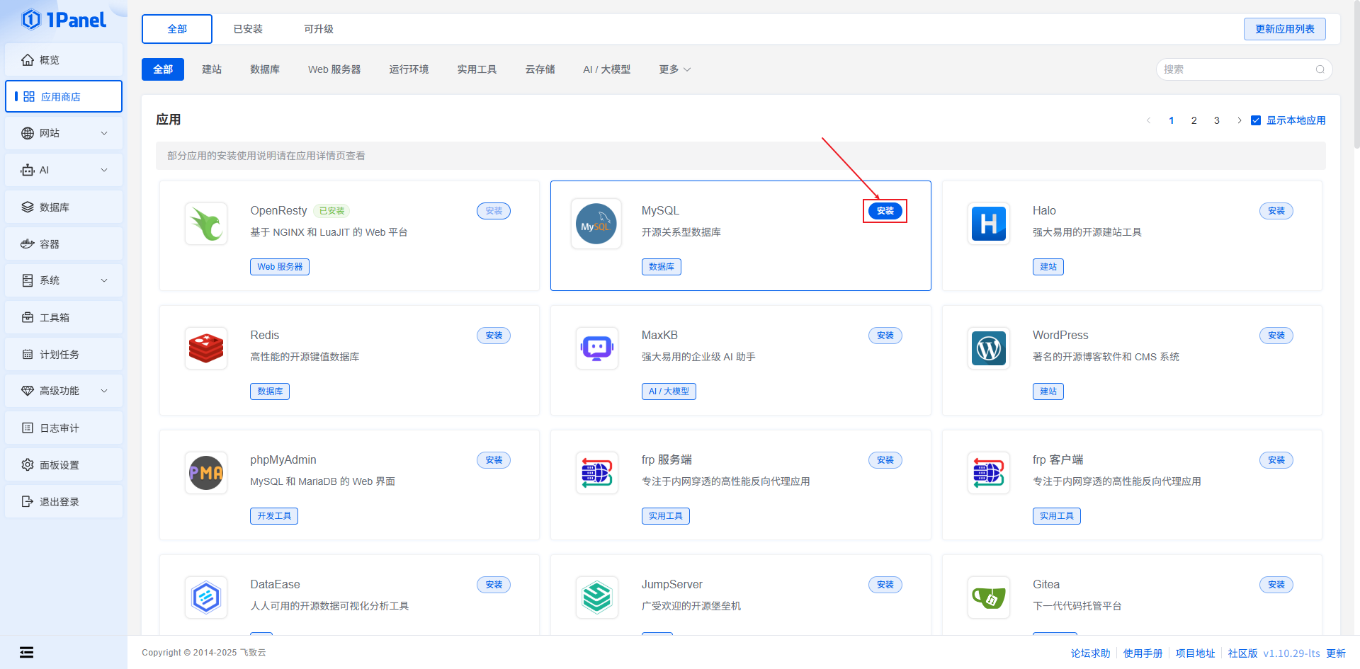Filter apps by 数据库 category tab
This screenshot has height=669, width=1360.
click(265, 69)
